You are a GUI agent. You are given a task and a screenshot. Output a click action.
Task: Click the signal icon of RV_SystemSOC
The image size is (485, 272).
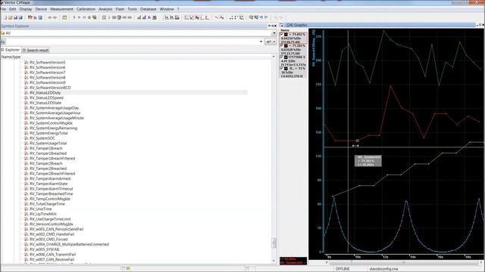[27, 138]
